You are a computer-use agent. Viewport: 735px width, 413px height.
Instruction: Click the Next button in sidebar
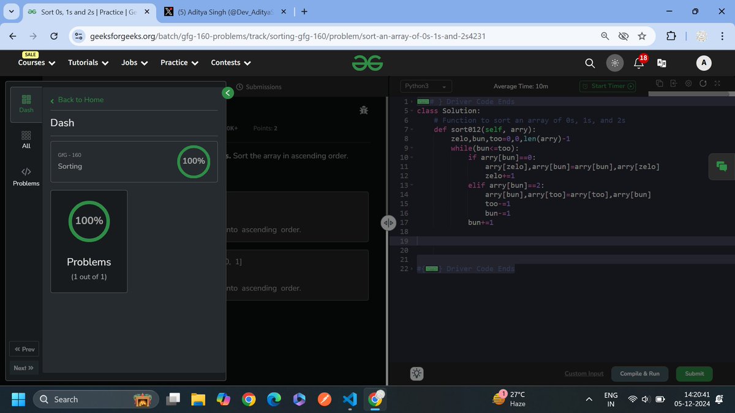[x=23, y=368]
